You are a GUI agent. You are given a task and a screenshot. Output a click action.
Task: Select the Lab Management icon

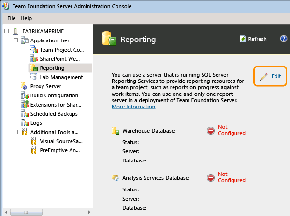[34, 77]
